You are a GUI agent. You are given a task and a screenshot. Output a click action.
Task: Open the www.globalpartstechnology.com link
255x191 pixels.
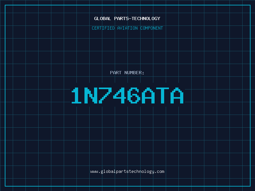127,172
